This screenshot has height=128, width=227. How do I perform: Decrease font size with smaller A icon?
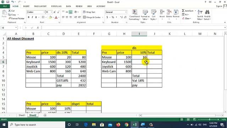(58, 12)
